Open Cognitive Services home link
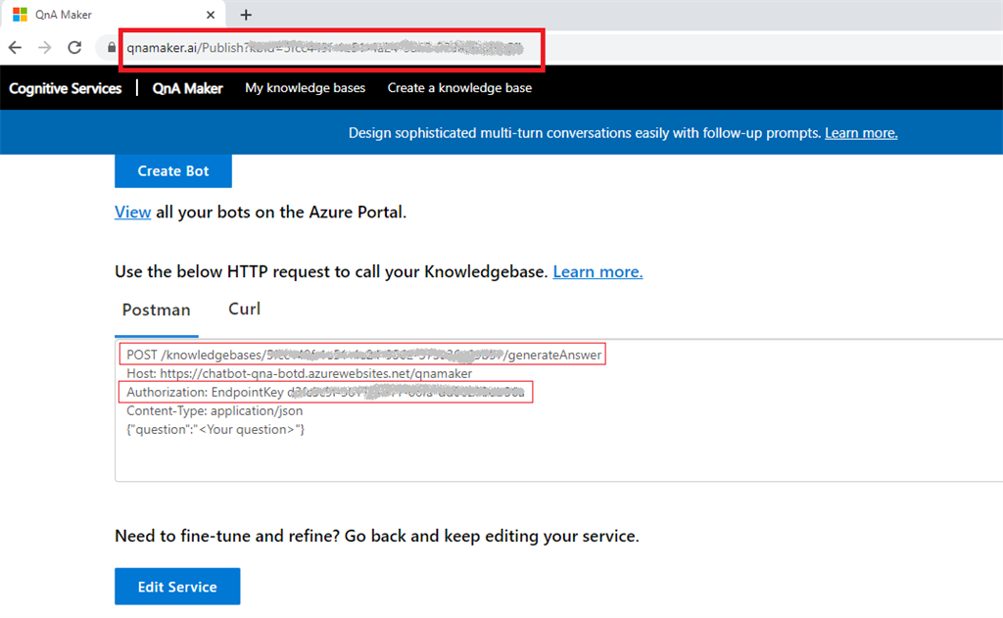 coord(66,88)
